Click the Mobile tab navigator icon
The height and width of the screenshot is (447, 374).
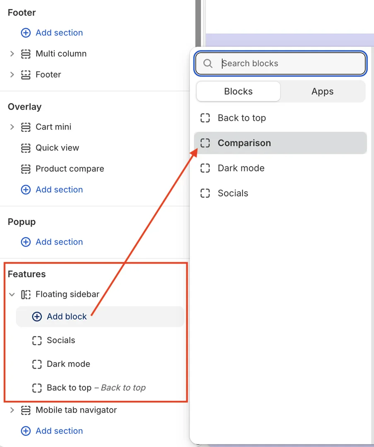pyautogui.click(x=26, y=410)
